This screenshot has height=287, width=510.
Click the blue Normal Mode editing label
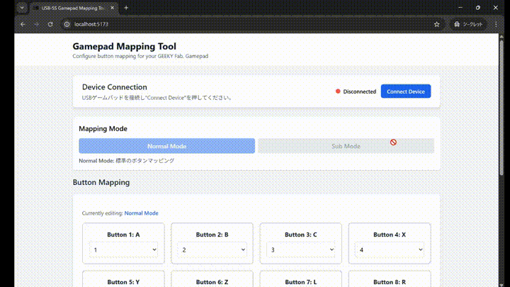click(141, 213)
